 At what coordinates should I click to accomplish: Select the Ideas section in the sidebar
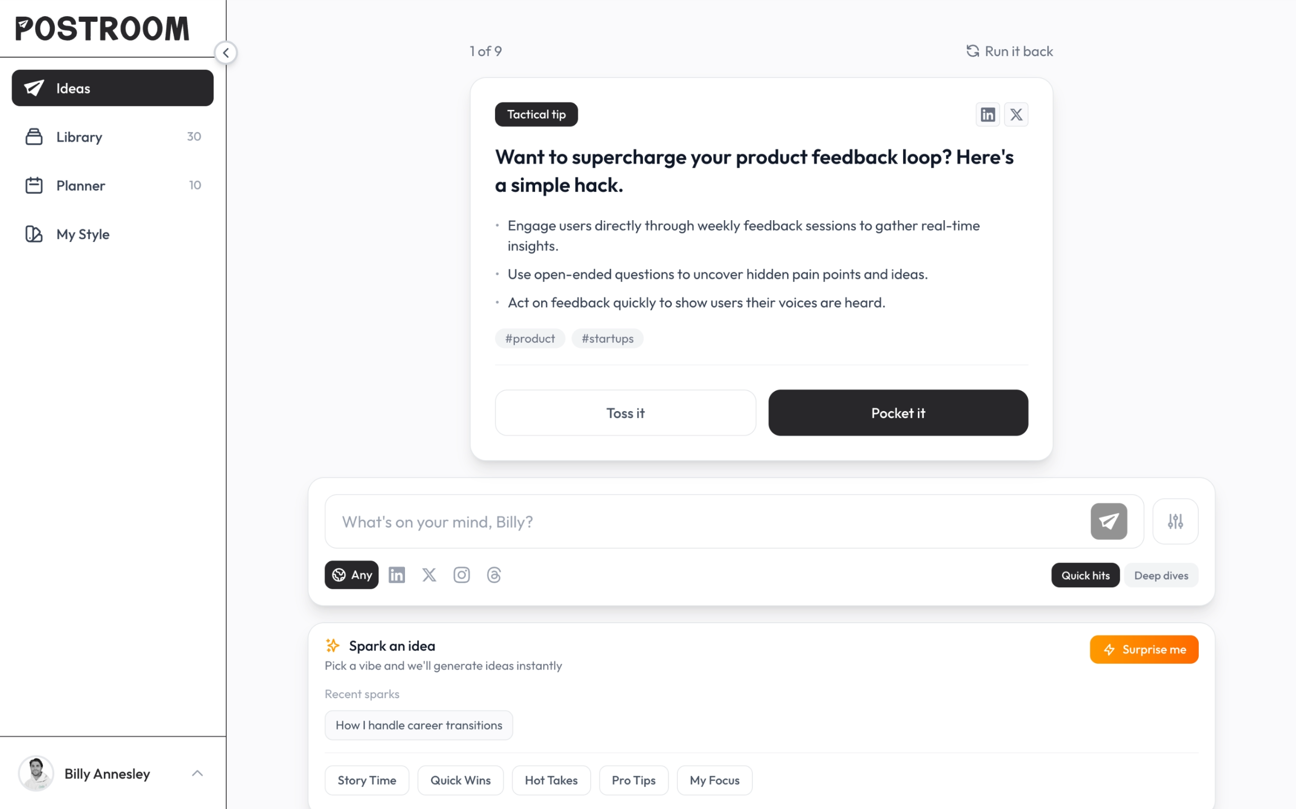(112, 88)
